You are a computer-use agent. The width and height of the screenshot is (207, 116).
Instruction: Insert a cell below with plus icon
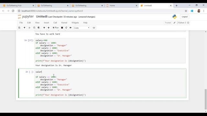[25, 28]
